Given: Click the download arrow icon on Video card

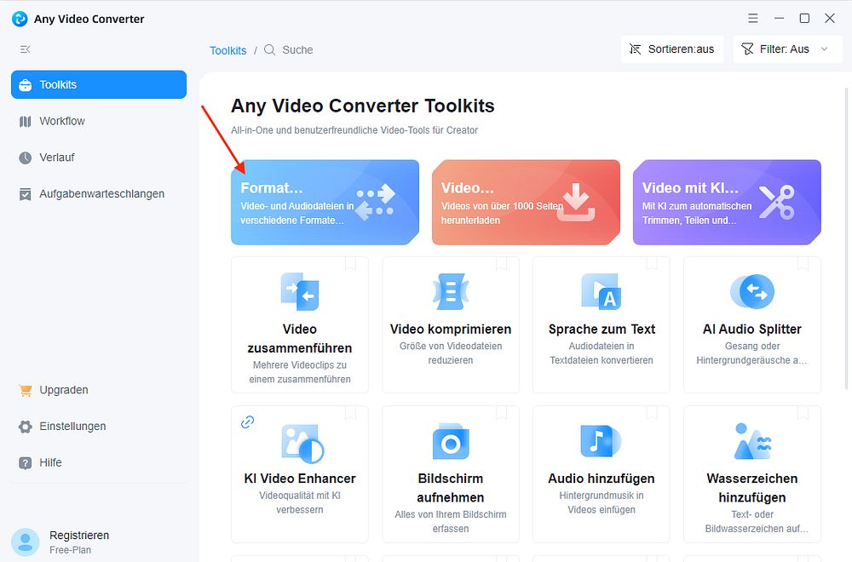Looking at the screenshot, I should pyautogui.click(x=576, y=202).
